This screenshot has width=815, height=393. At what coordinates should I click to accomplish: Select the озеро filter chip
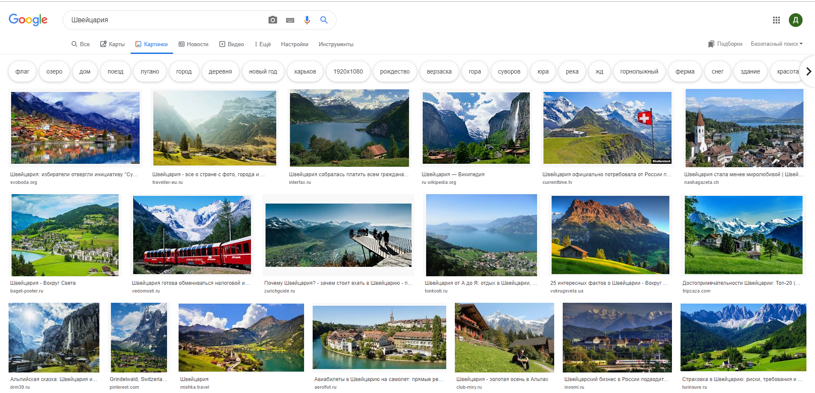(54, 71)
